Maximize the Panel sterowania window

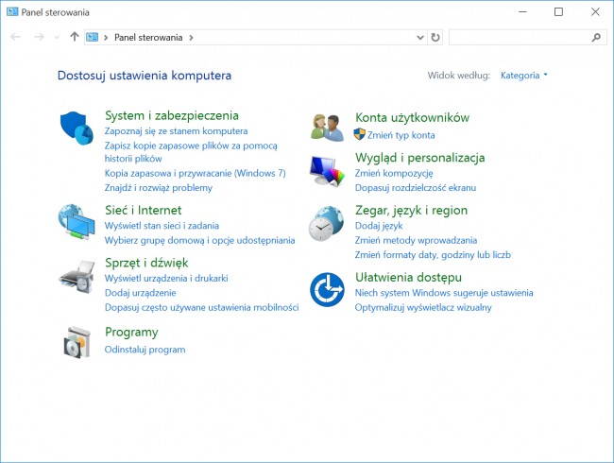point(559,11)
